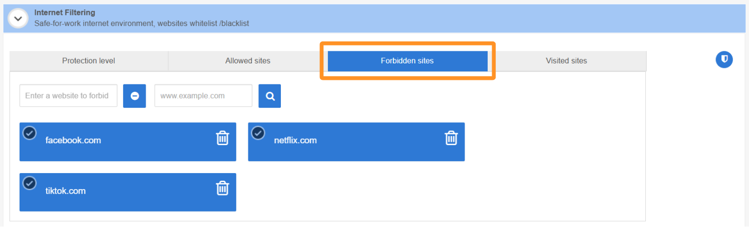The image size is (749, 227).
Task: Uncheck the facebook.com checkmark
Action: pyautogui.click(x=30, y=133)
